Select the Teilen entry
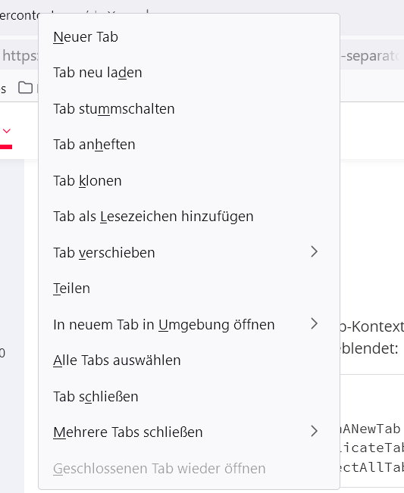Viewport: 404px width, 493px height. pos(189,289)
